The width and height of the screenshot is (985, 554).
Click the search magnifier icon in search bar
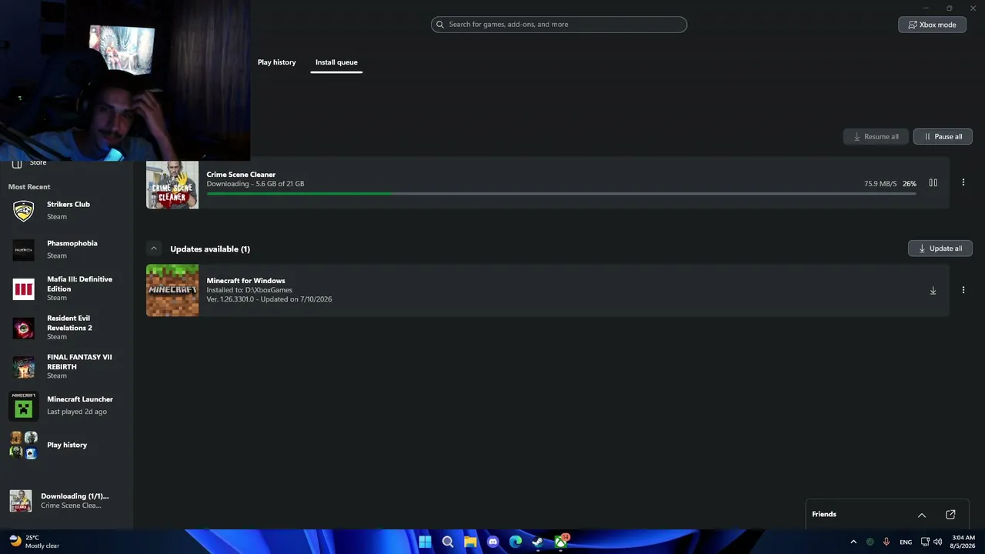[440, 25]
